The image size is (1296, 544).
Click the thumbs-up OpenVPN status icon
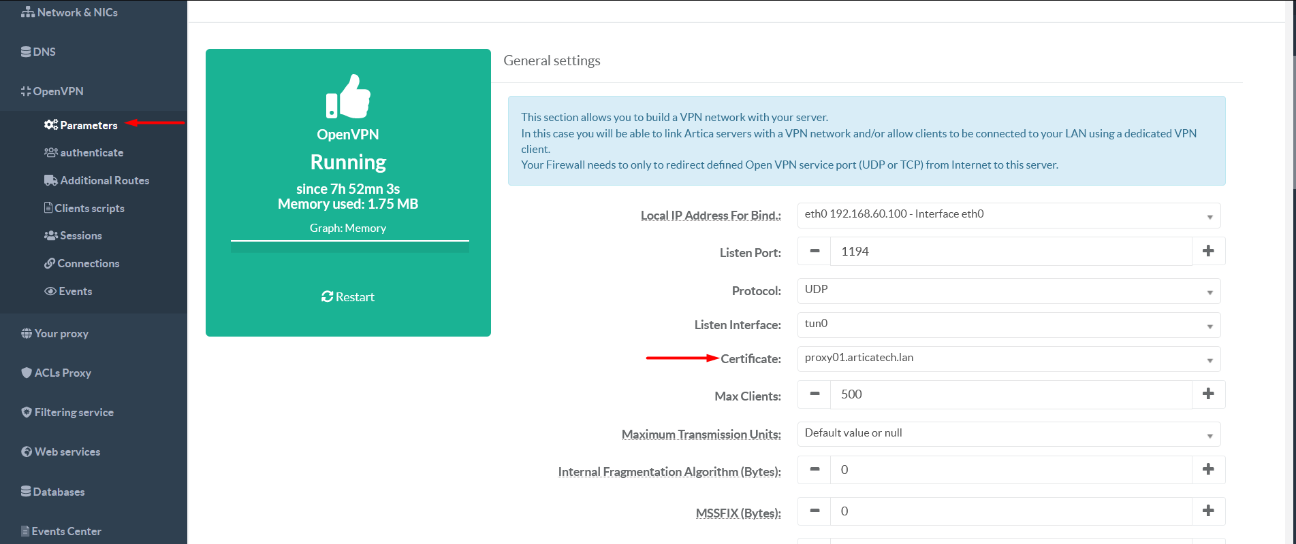tap(348, 97)
